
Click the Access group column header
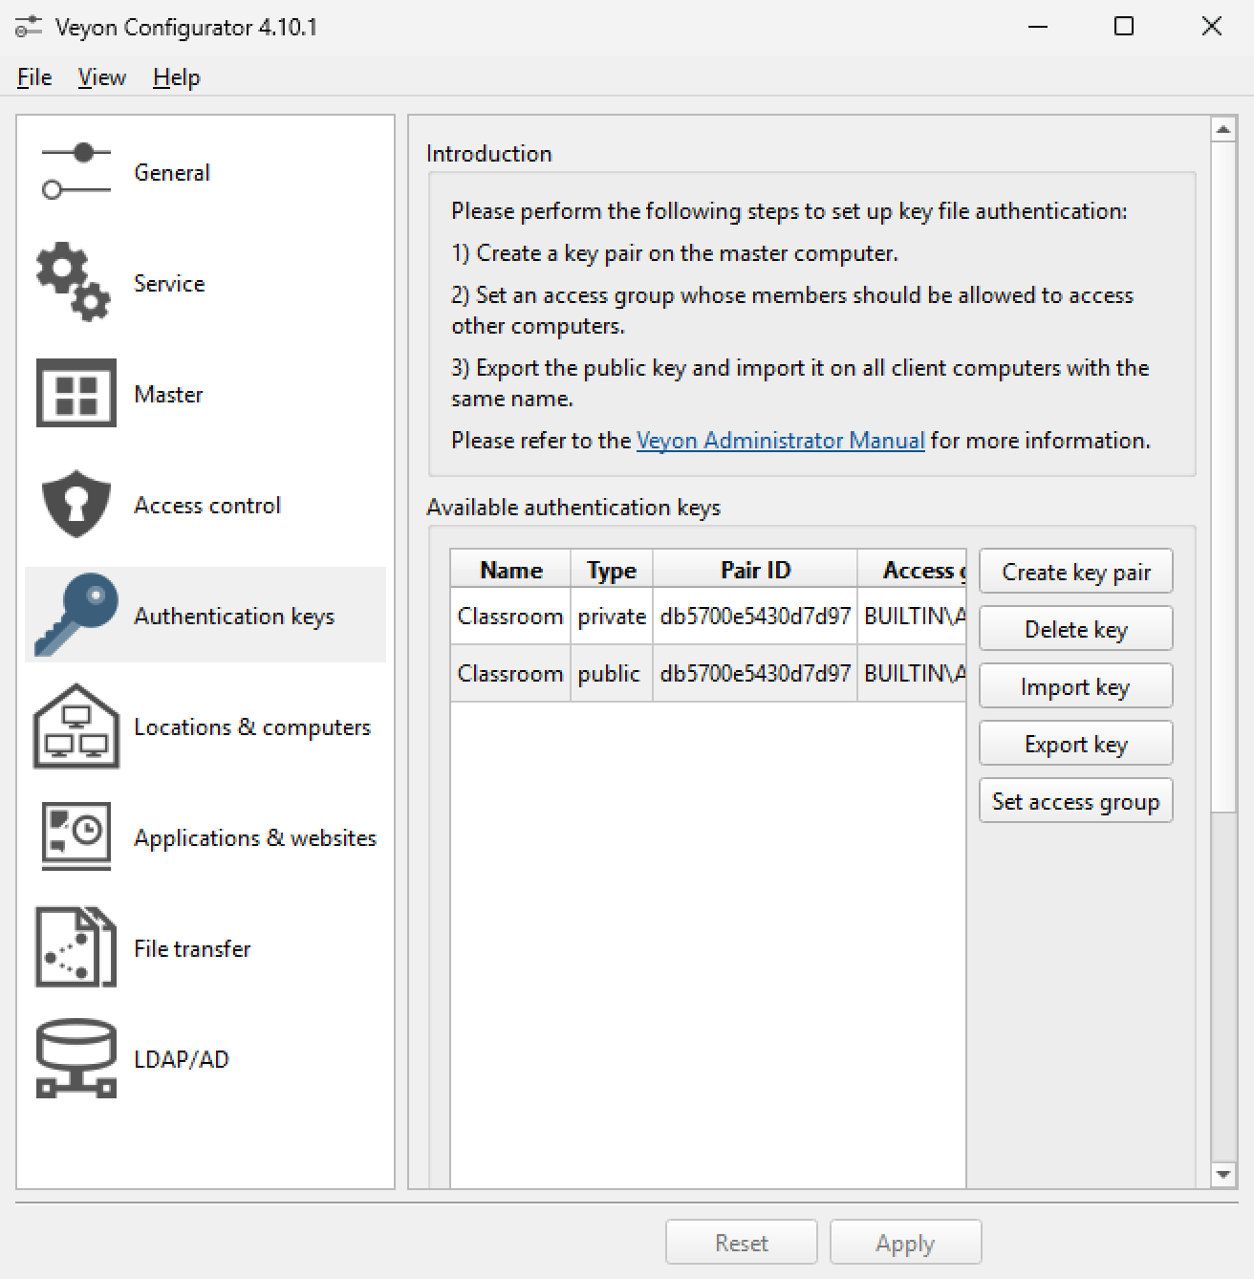pos(912,570)
